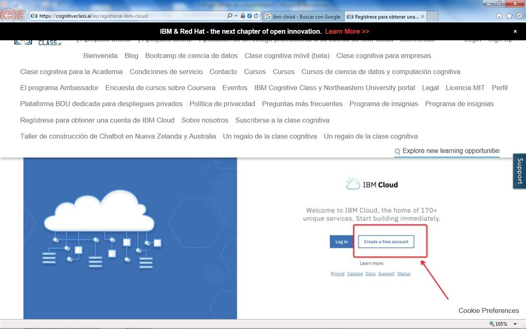Image resolution: width=526 pixels, height=329 pixels.
Task: Open the zoom level dropdown arrow
Action: coord(515,324)
